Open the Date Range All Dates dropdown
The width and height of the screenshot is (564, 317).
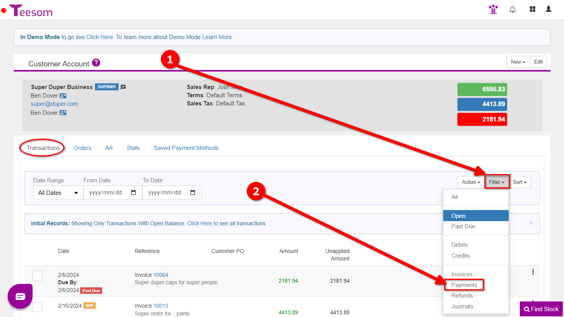click(58, 193)
